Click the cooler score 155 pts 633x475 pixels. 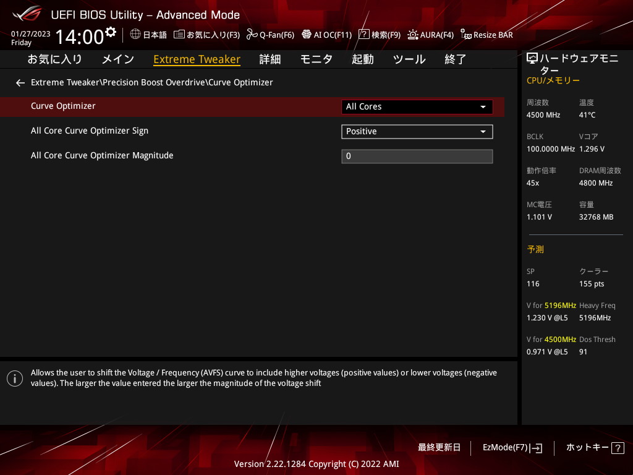pos(592,284)
